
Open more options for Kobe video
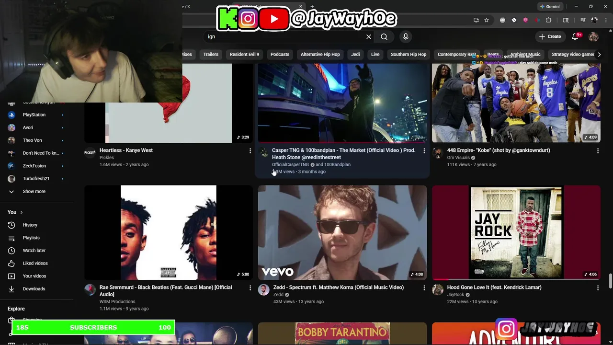pyautogui.click(x=598, y=151)
